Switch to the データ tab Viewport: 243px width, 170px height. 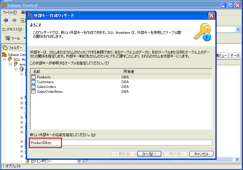(234, 55)
